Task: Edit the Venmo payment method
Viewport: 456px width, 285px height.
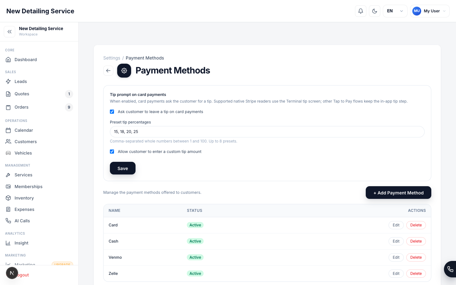Action: click(396, 257)
